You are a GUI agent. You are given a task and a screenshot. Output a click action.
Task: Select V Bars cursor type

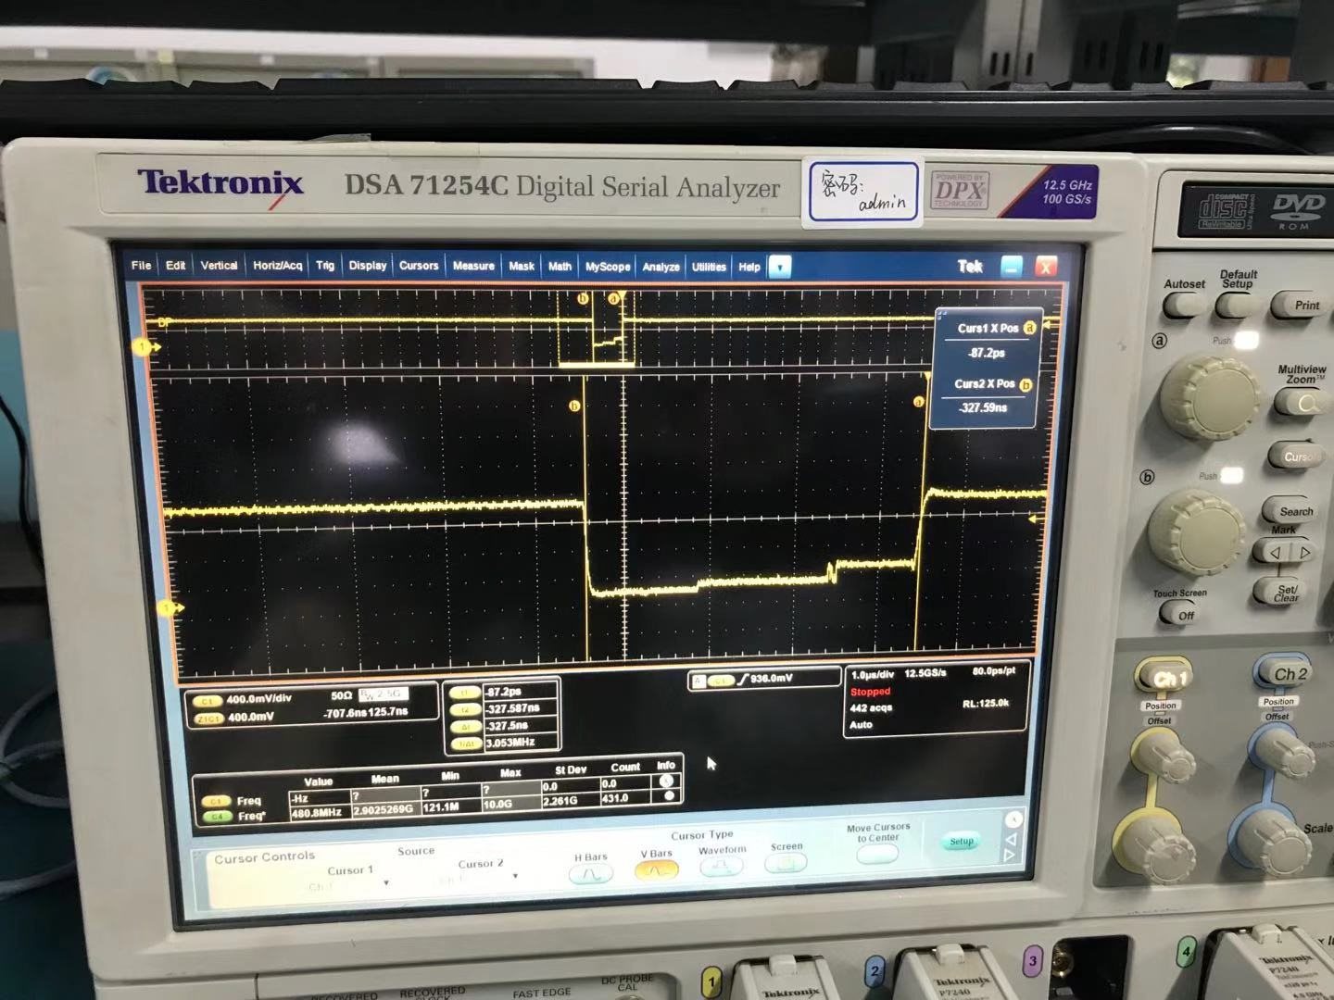[656, 870]
